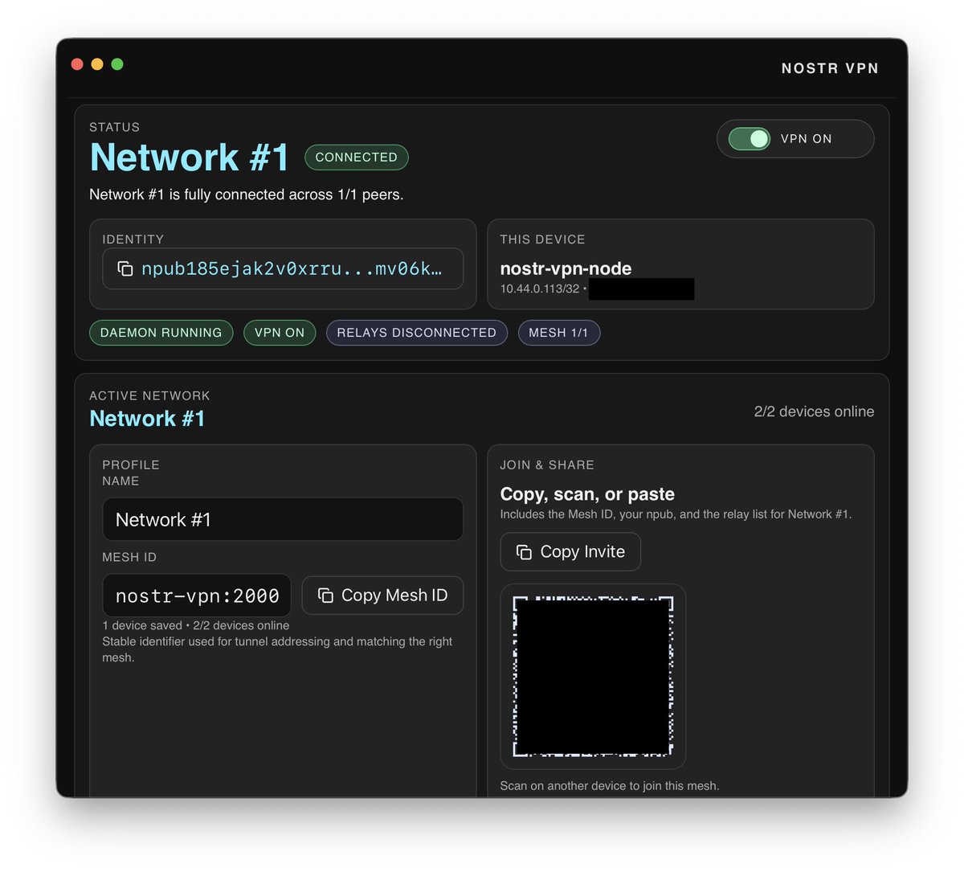
Task: Click the CONNECTED status badge
Action: tap(357, 158)
